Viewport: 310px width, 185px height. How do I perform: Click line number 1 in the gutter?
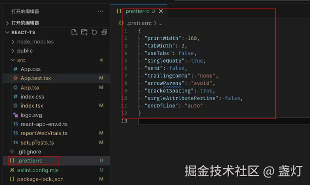(x=126, y=30)
